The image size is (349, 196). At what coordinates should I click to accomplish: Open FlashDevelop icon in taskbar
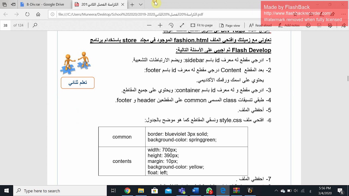tap(250, 191)
